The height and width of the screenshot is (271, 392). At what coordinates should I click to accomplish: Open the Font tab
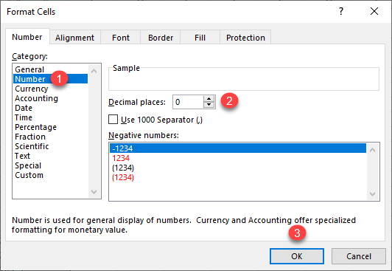[x=121, y=38]
